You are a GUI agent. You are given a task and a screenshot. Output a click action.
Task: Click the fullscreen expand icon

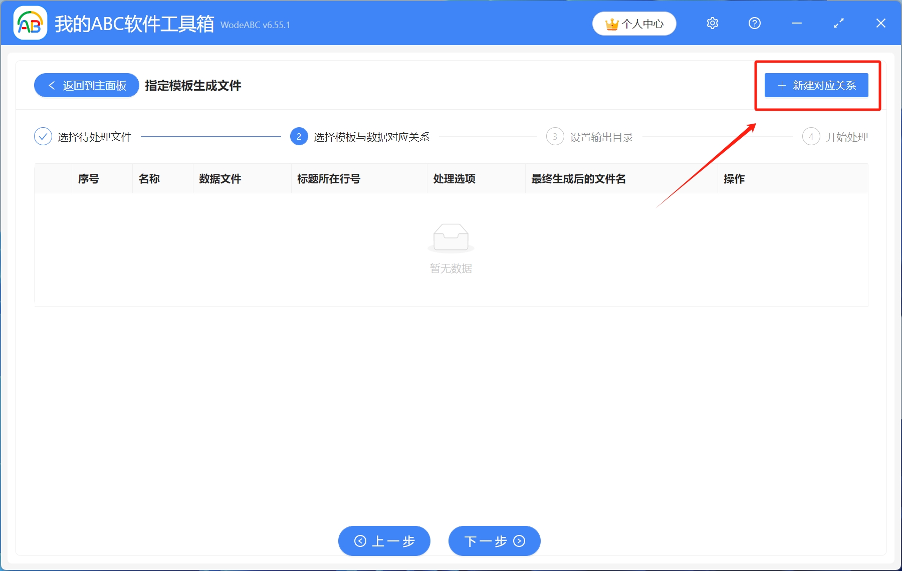click(x=838, y=23)
